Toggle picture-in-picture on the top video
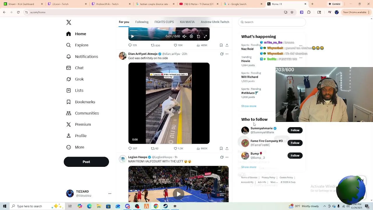Viewport: 373px width, 210px height. (x=198, y=36)
